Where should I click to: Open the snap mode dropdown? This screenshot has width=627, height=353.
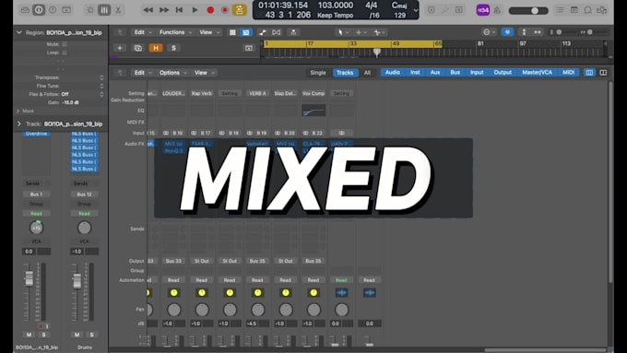(490, 32)
